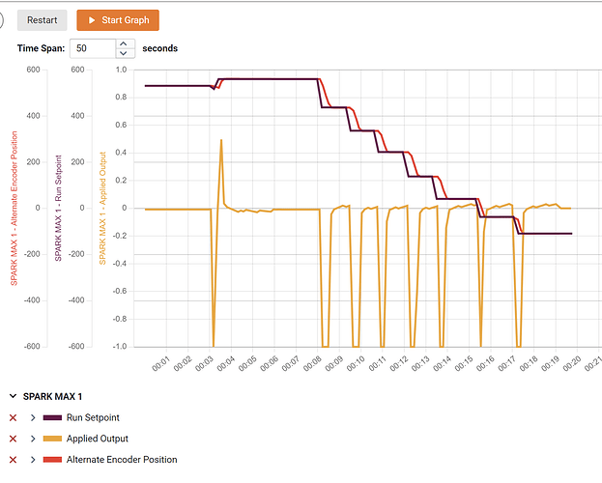Click the 00:04 time axis label
The image size is (602, 483).
[x=226, y=363]
